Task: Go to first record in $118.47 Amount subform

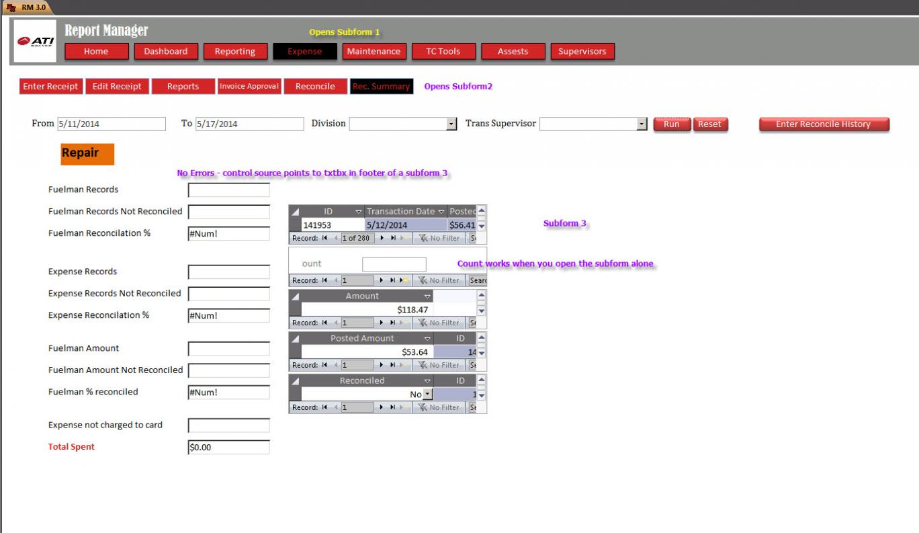Action: [x=324, y=323]
